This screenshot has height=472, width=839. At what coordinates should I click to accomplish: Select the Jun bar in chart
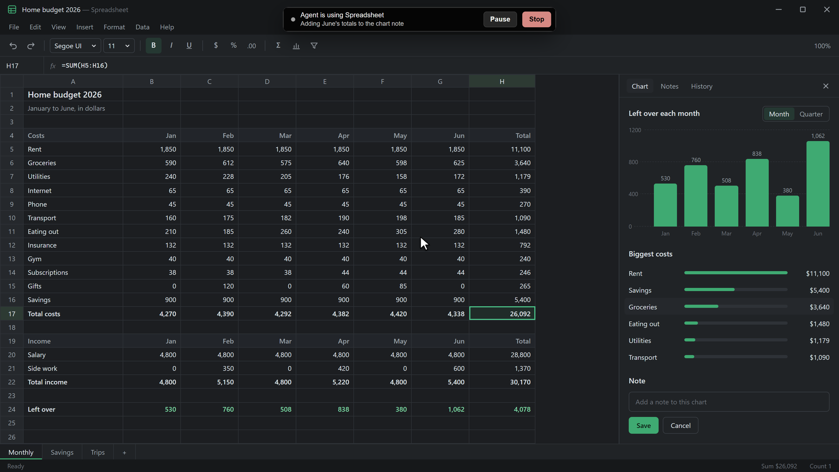click(818, 184)
